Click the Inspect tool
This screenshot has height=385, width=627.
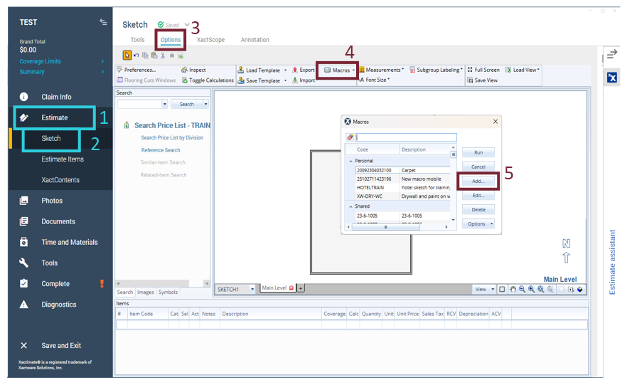pyautogui.click(x=193, y=70)
